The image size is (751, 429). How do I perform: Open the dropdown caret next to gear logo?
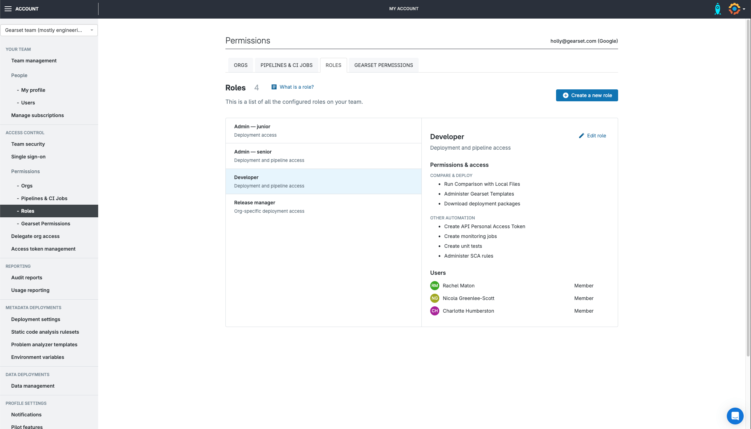(x=744, y=9)
